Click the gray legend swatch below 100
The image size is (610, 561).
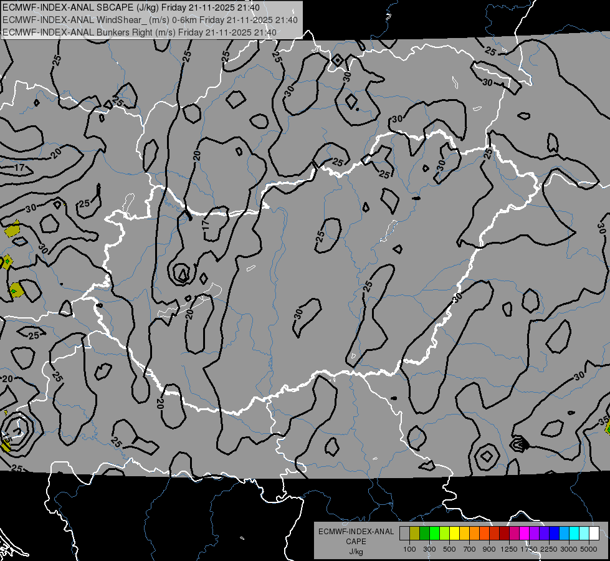coord(404,534)
